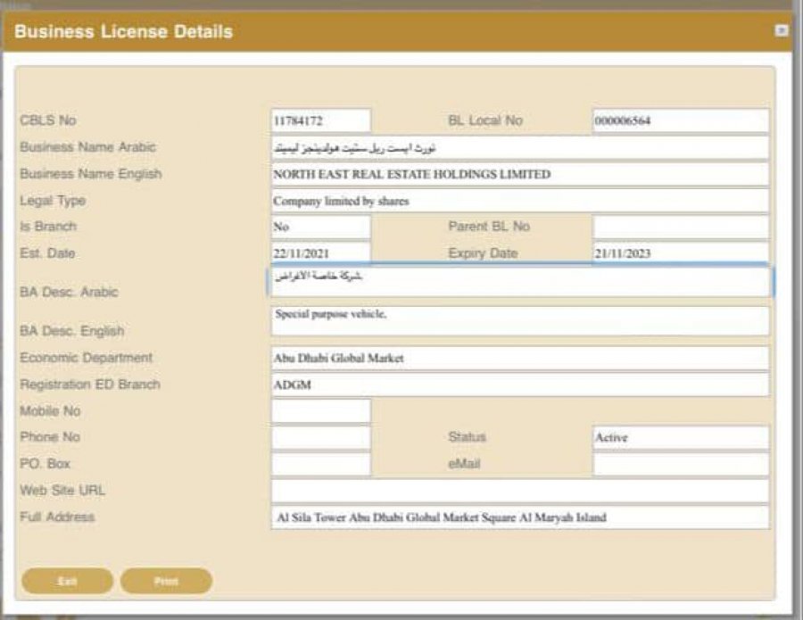Click the CBLS No field

(x=320, y=120)
